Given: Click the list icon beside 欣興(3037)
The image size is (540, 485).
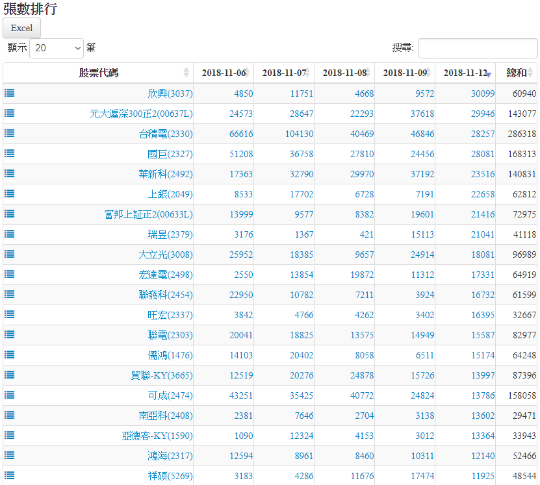Looking at the screenshot, I should pos(10,93).
